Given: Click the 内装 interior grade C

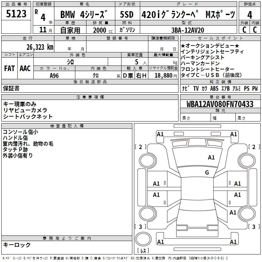Looking at the screenshot, I should point(255,29).
